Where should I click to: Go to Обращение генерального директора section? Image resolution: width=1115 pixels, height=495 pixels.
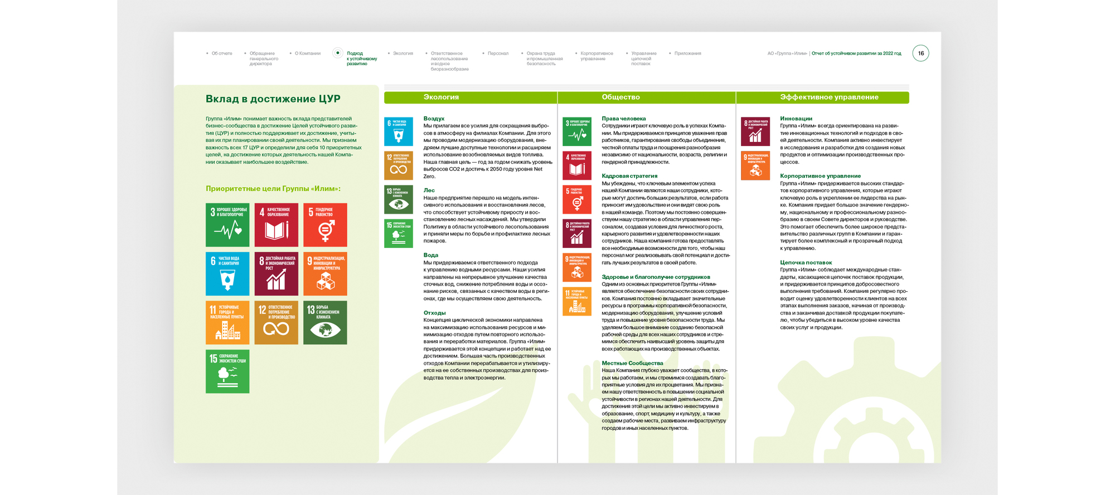click(x=264, y=58)
